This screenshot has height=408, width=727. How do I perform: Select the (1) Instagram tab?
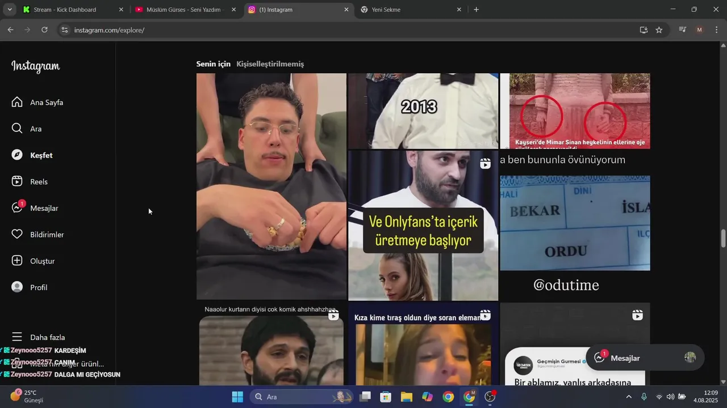pos(299,10)
